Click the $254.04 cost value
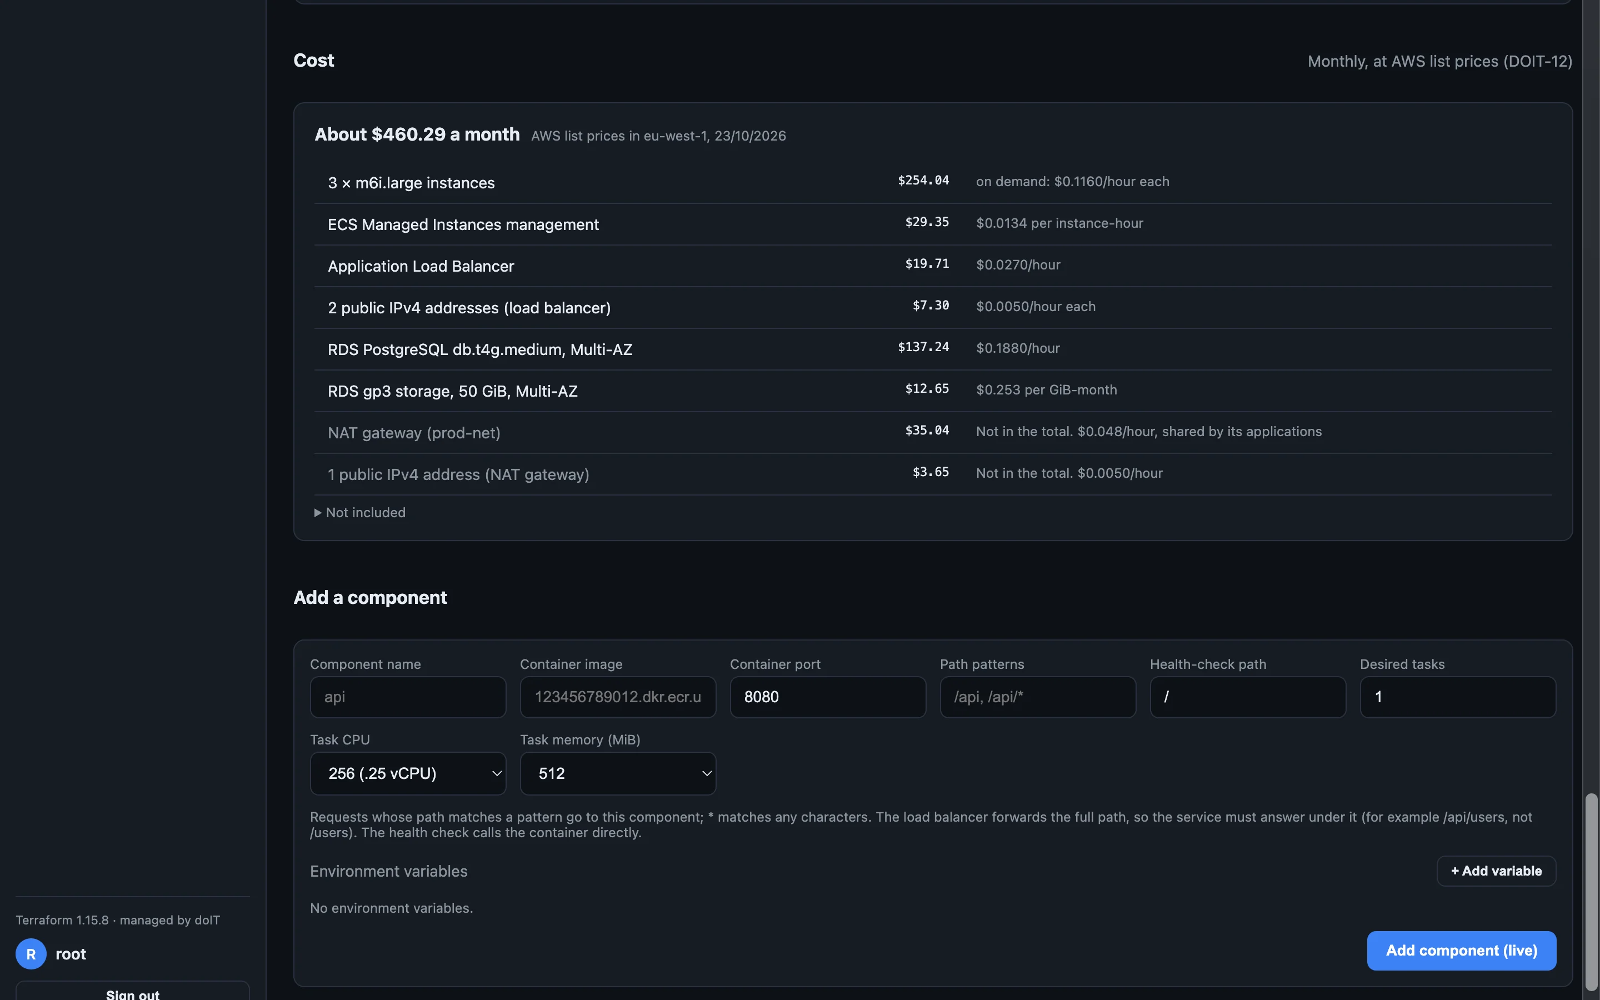 923,181
